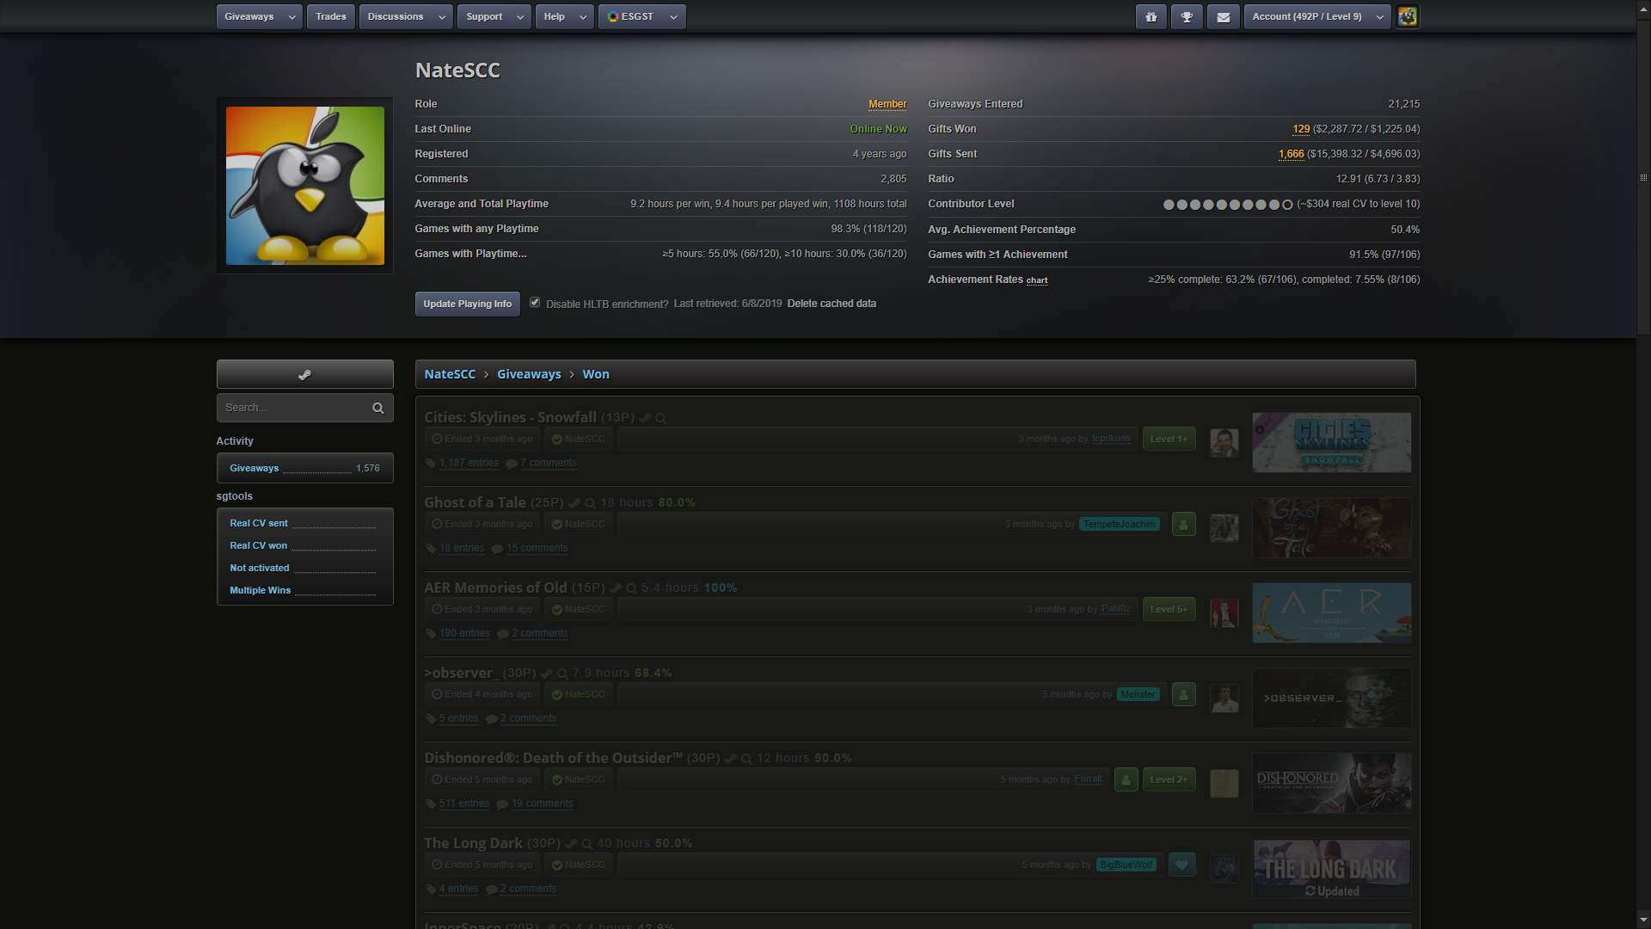1651x929 pixels.
Task: Click the Steam icon next to Dishonored: Death of the Outsider
Action: coord(731,759)
